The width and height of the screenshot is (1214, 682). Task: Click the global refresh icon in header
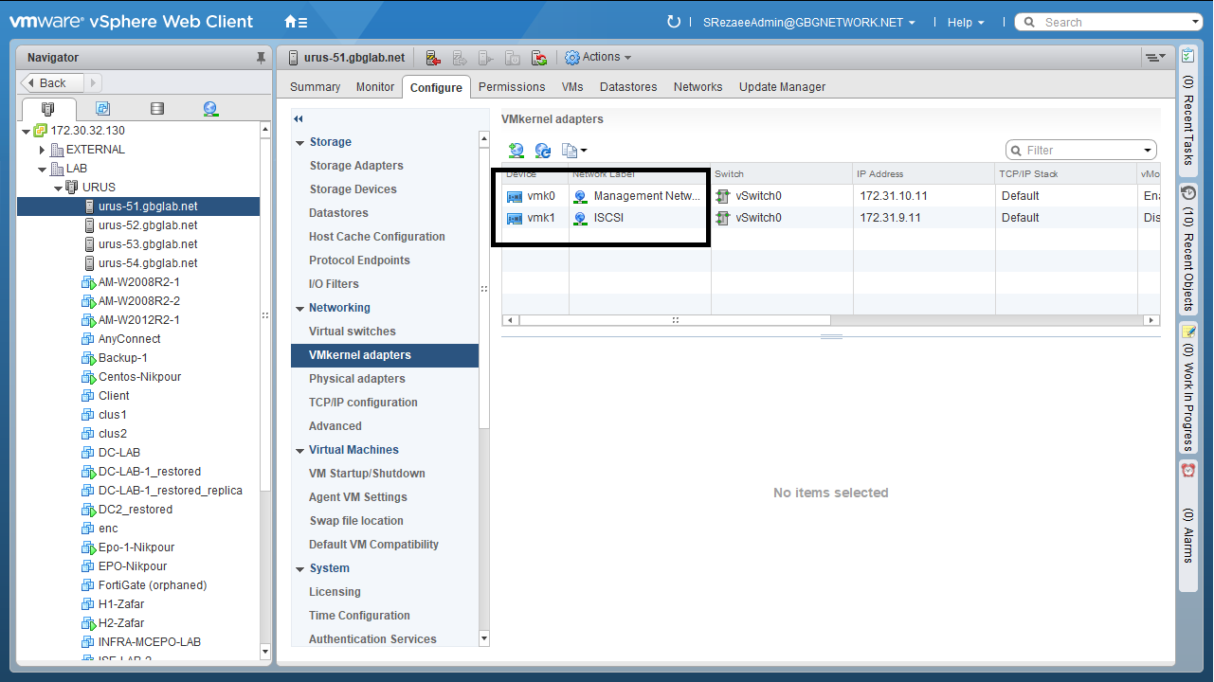pyautogui.click(x=674, y=22)
